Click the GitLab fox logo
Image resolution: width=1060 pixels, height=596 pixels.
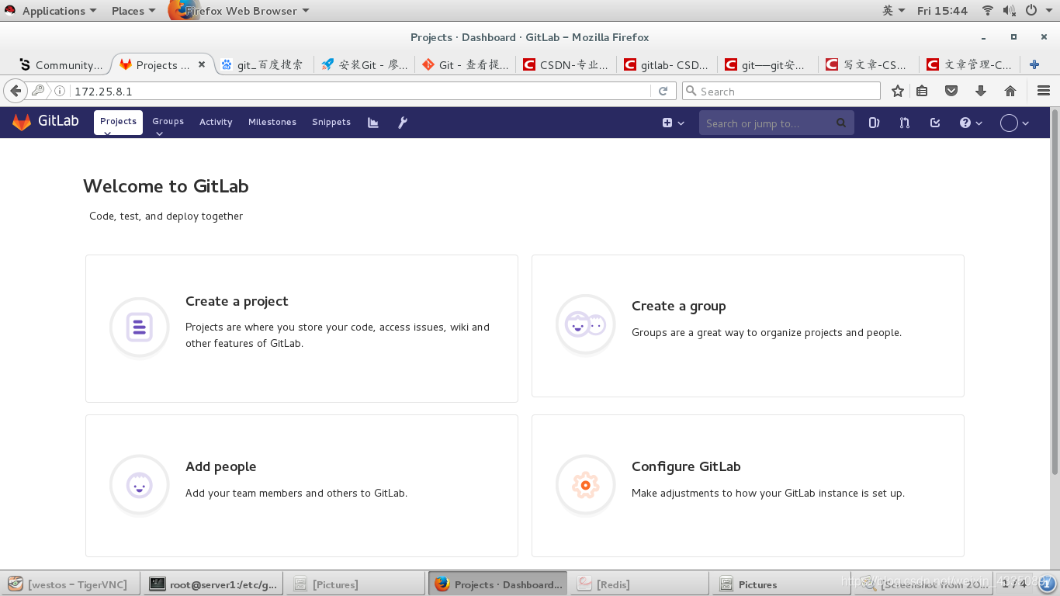[22, 122]
